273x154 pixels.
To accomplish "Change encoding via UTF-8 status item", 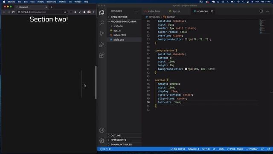I will [x=206, y=149].
